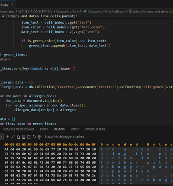Click hex column header '00'
Viewport: 173px width, 186px height.
pos(6,145)
